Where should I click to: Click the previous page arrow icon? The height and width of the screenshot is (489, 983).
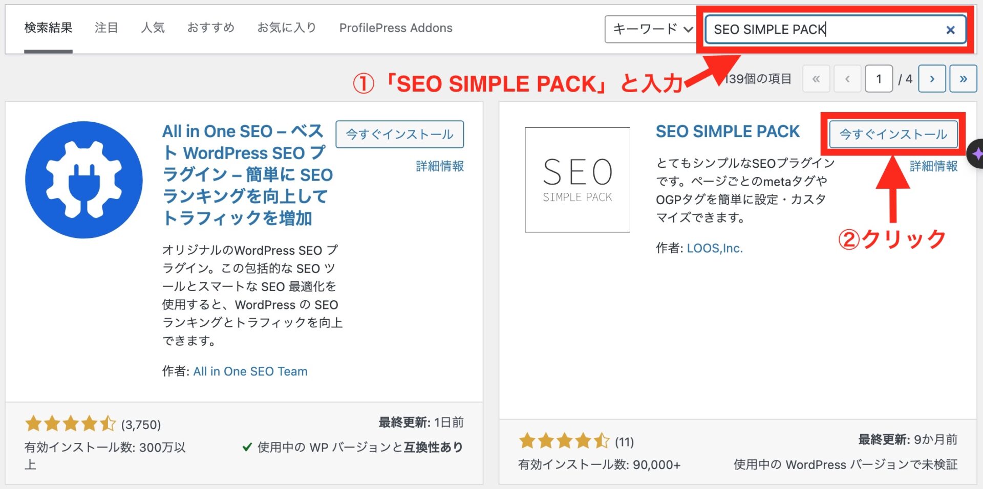click(847, 78)
